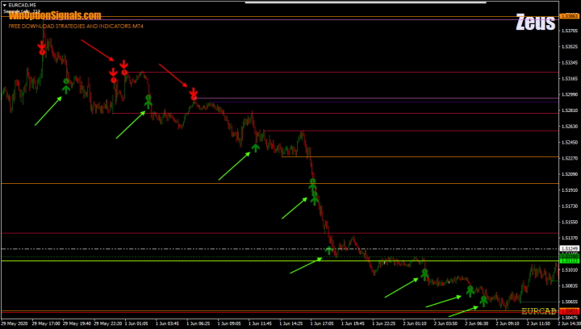
Task: Click the yellow EURCAD label at bottom right
Action: 538,311
